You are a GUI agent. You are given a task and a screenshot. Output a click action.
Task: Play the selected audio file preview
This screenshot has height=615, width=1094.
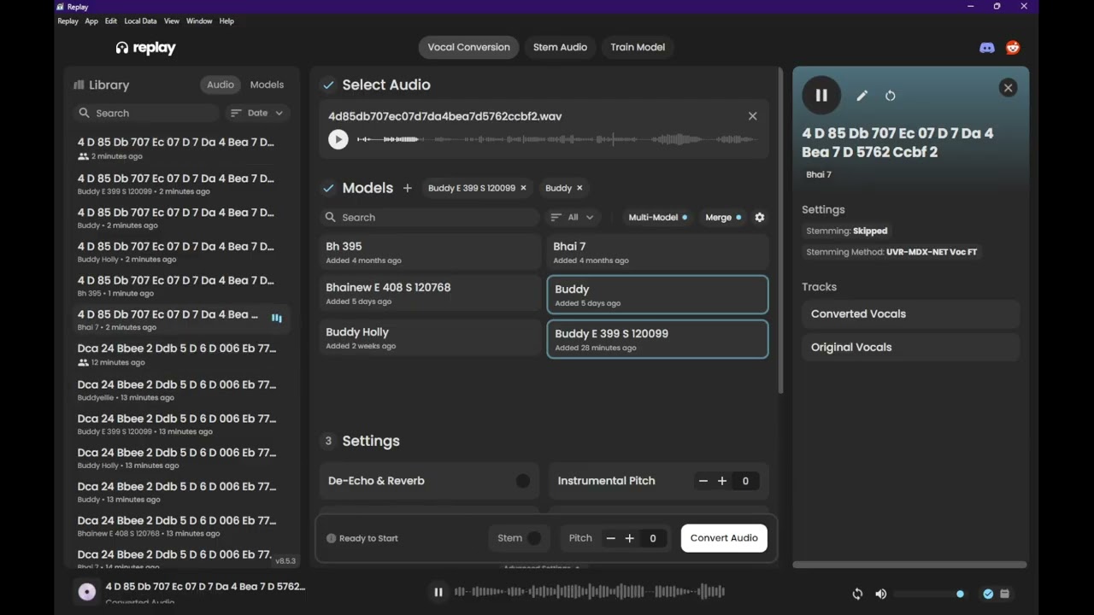[338, 139]
